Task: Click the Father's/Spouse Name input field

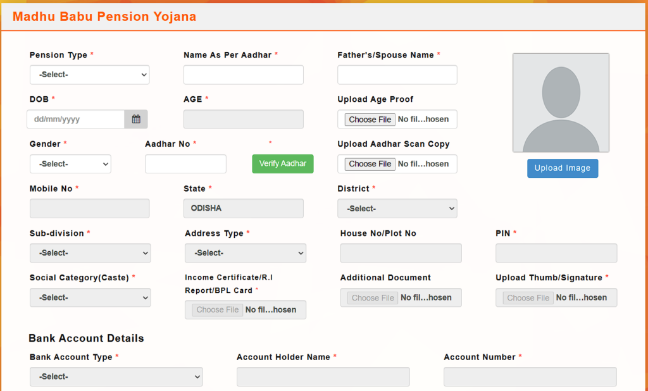Action: (x=397, y=75)
